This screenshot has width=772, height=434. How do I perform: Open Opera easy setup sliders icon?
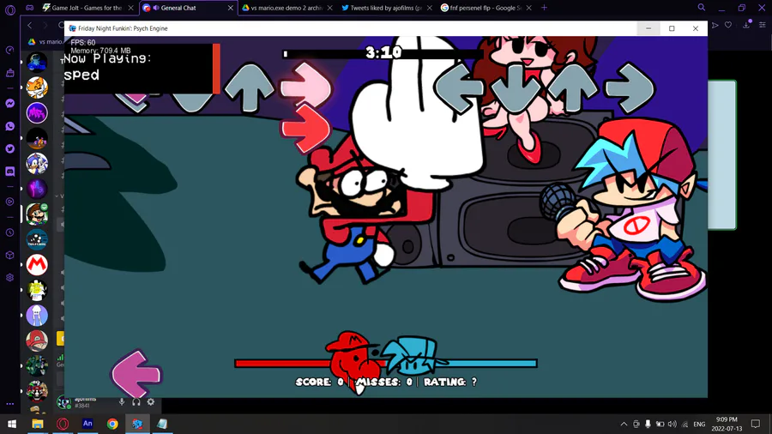[763, 25]
